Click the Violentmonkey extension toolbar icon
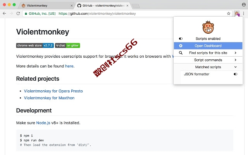 237,14
